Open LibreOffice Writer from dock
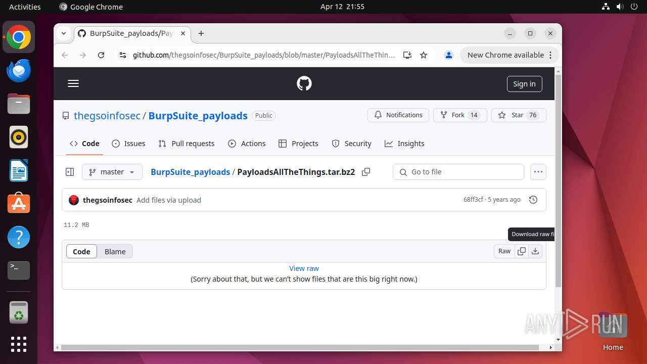Viewport: 647px width, 364px height. (19, 170)
